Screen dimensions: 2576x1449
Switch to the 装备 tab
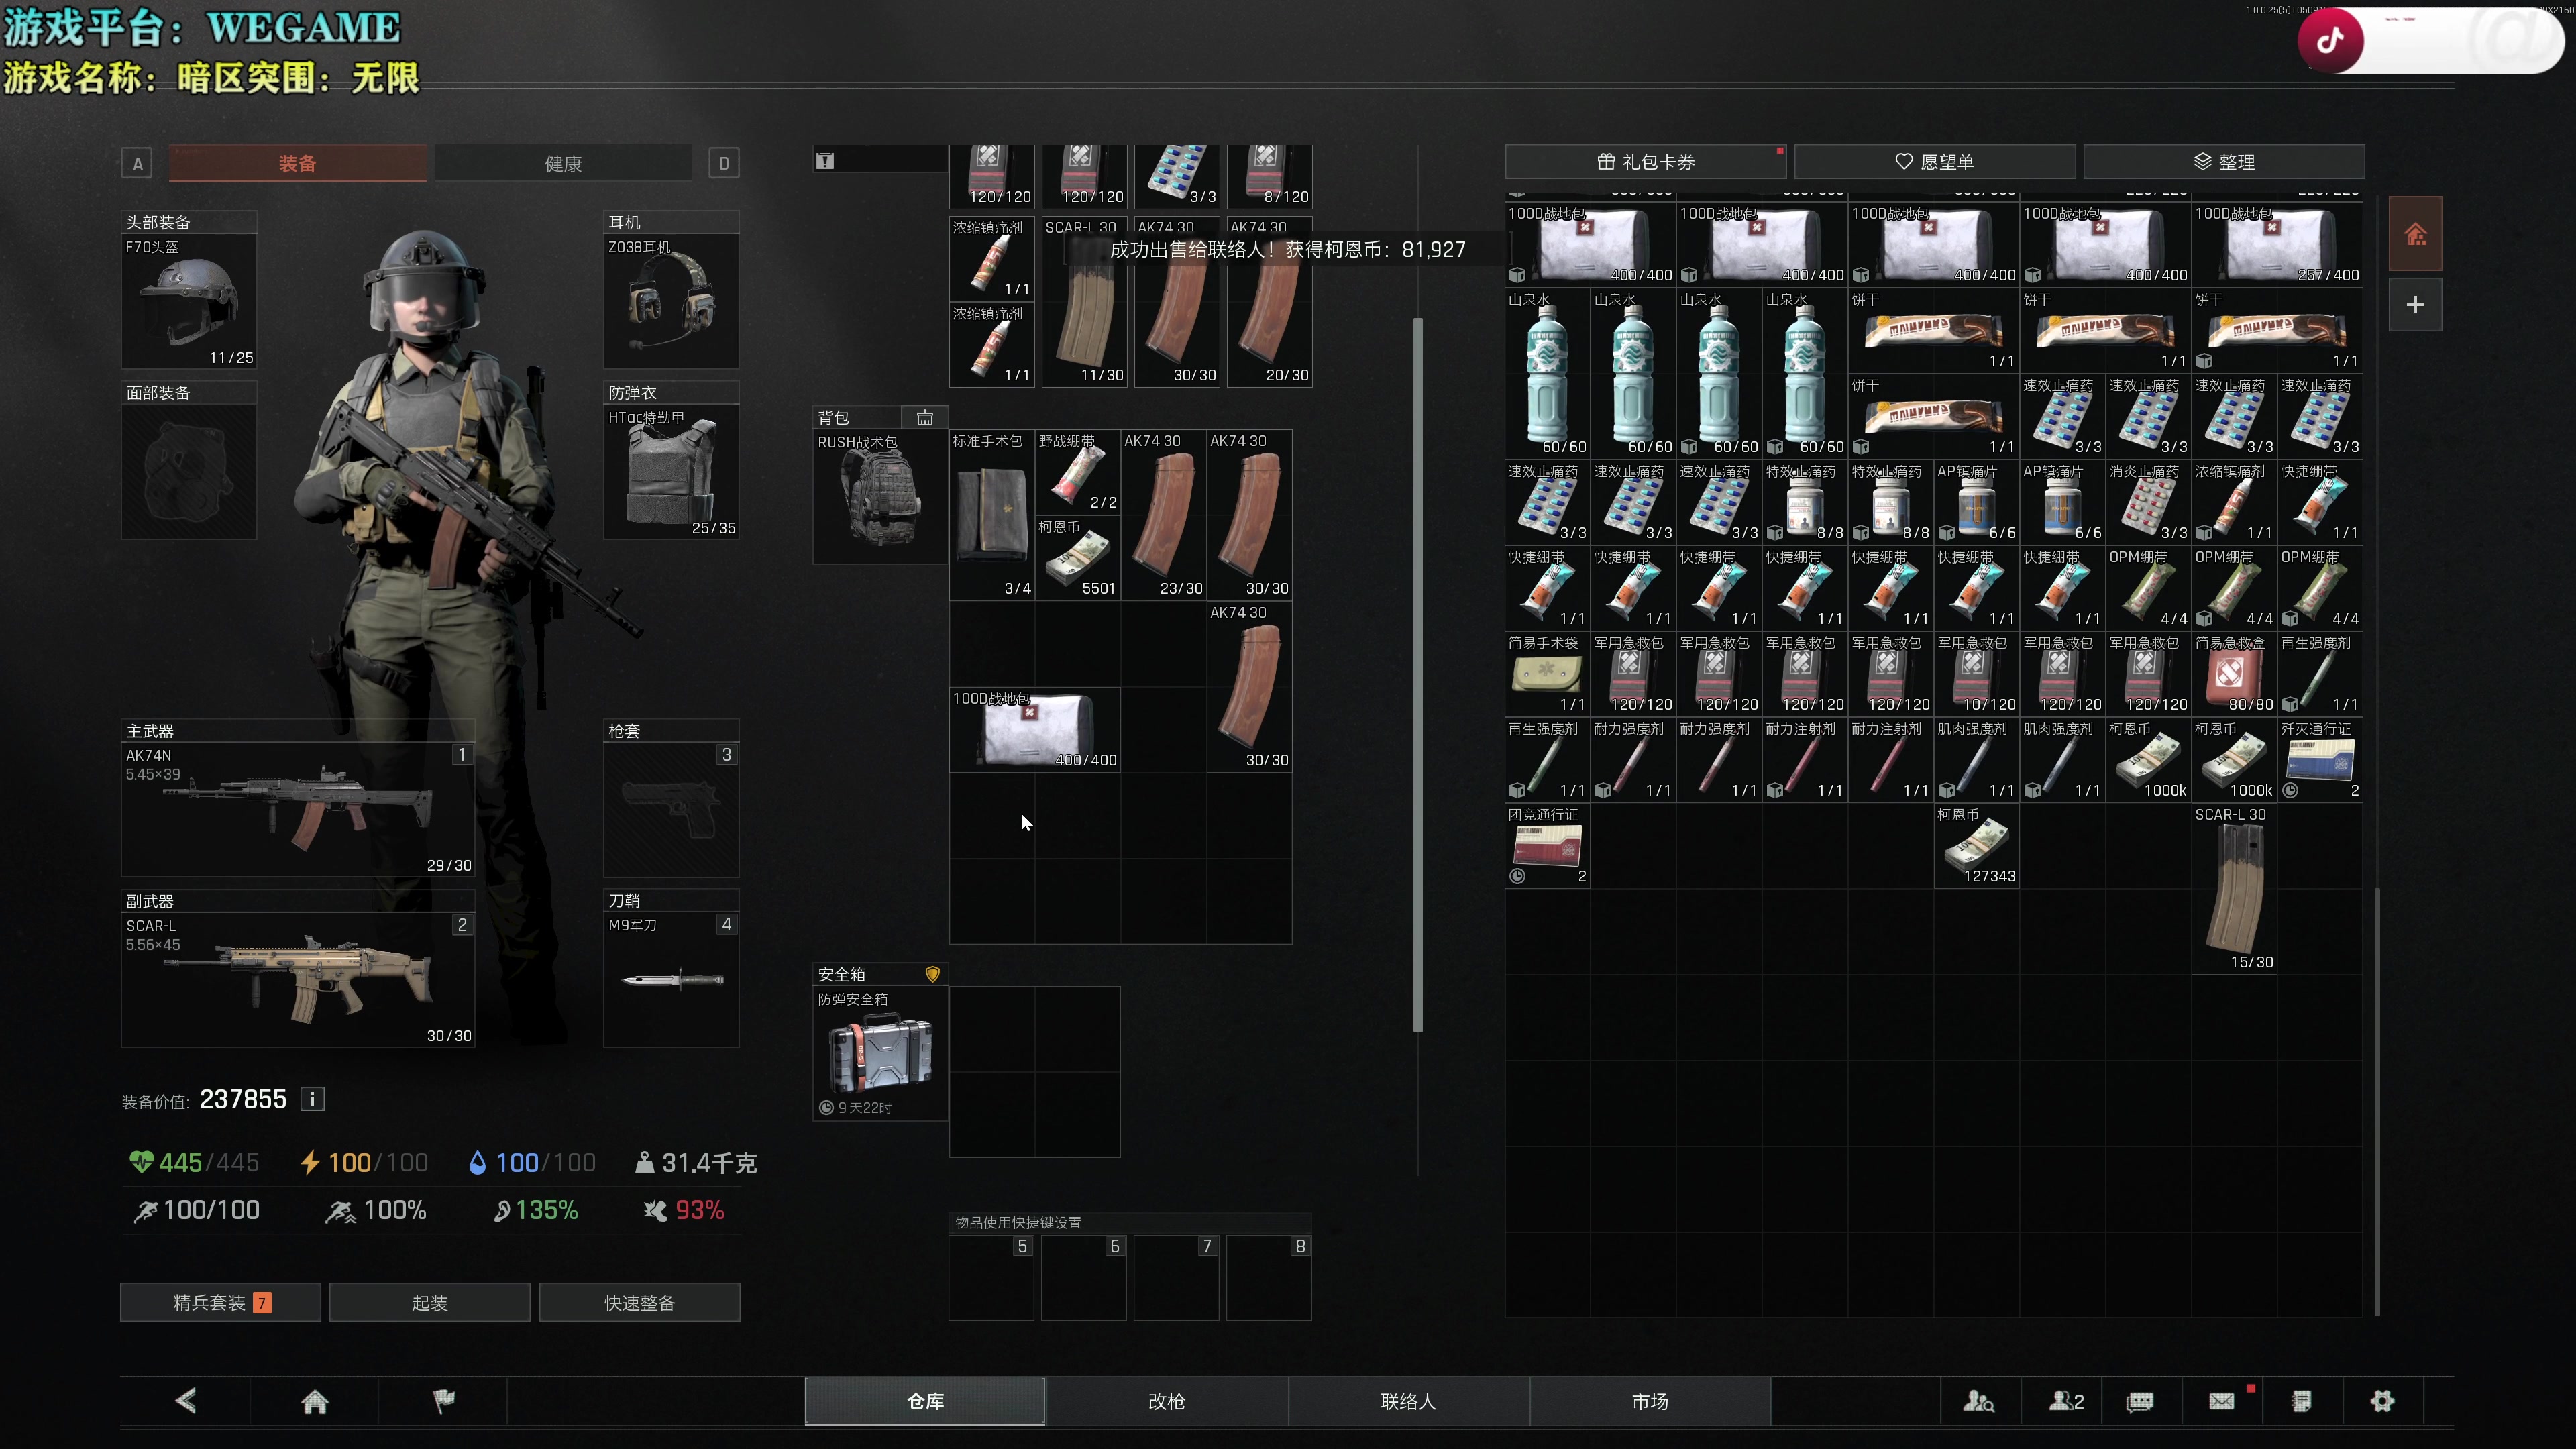coord(298,163)
